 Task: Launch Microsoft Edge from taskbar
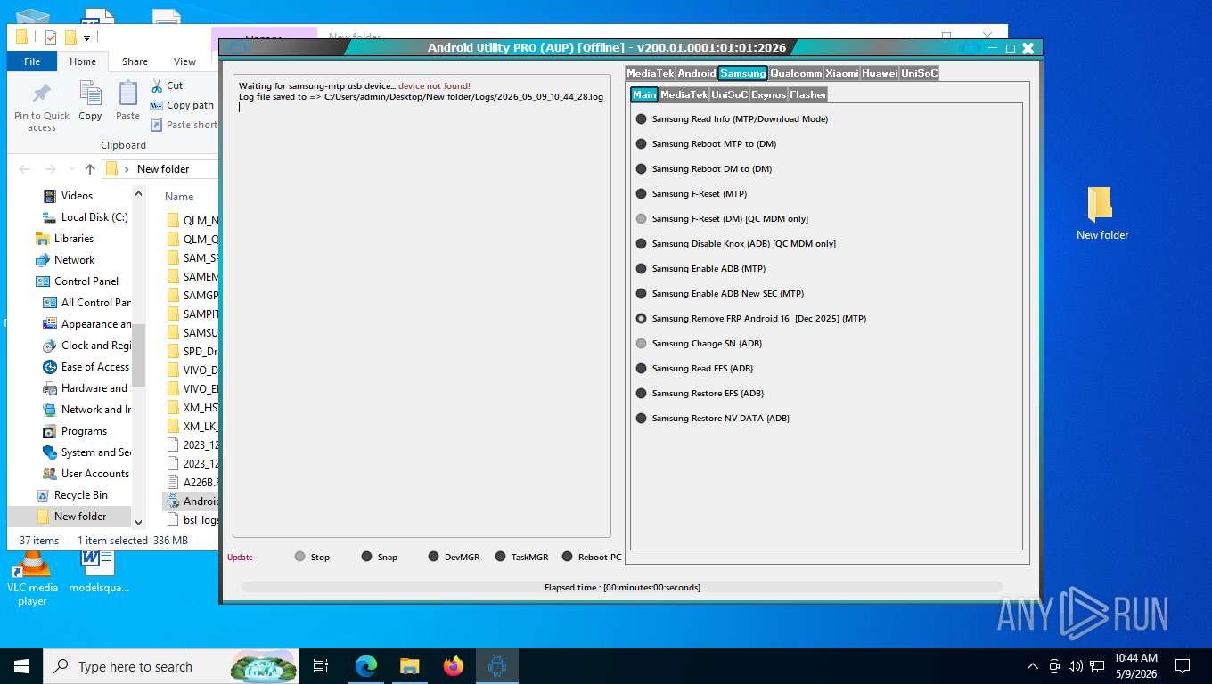click(x=365, y=666)
